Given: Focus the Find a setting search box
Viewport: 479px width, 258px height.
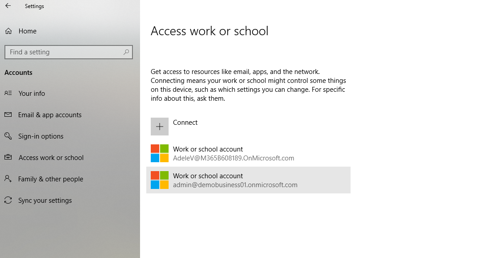Looking at the screenshot, I should [69, 52].
